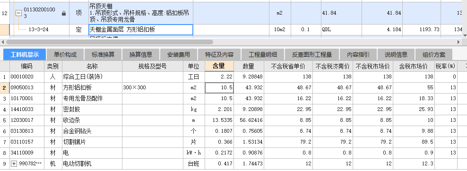Select the 合金钢钻头 name cell
The image size is (467, 171).
coord(92,131)
